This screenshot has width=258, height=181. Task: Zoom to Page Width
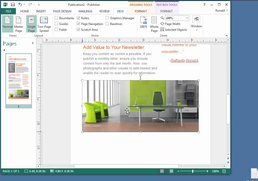point(171,24)
